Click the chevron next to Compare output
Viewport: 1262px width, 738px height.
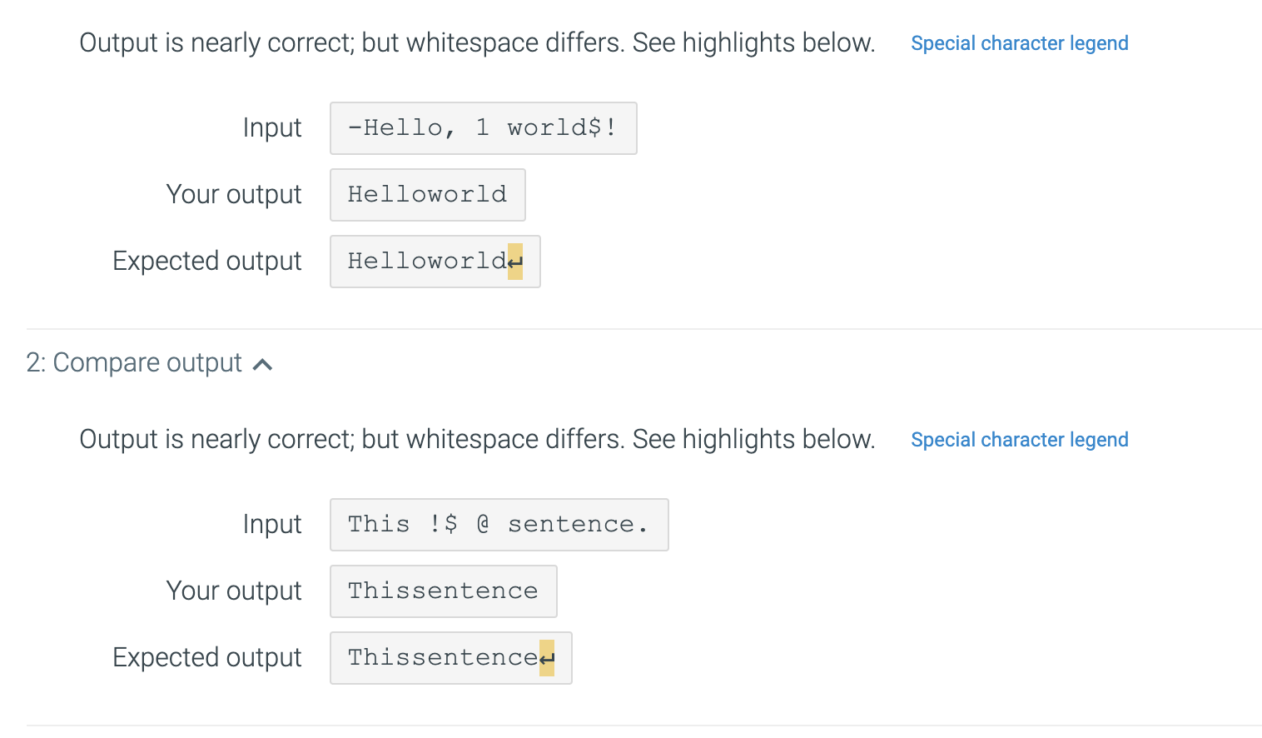coord(263,363)
